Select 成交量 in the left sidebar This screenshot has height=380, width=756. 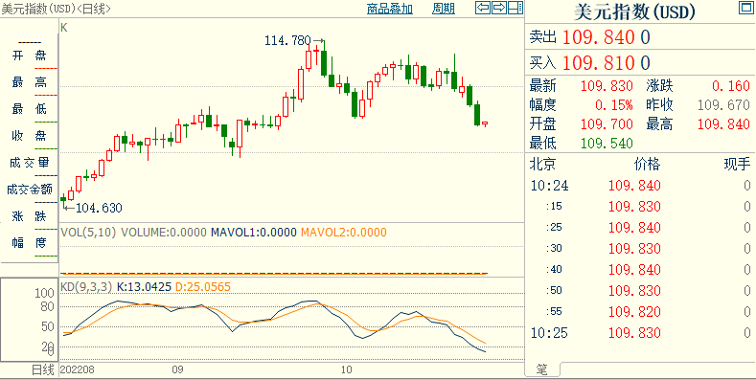pos(29,163)
